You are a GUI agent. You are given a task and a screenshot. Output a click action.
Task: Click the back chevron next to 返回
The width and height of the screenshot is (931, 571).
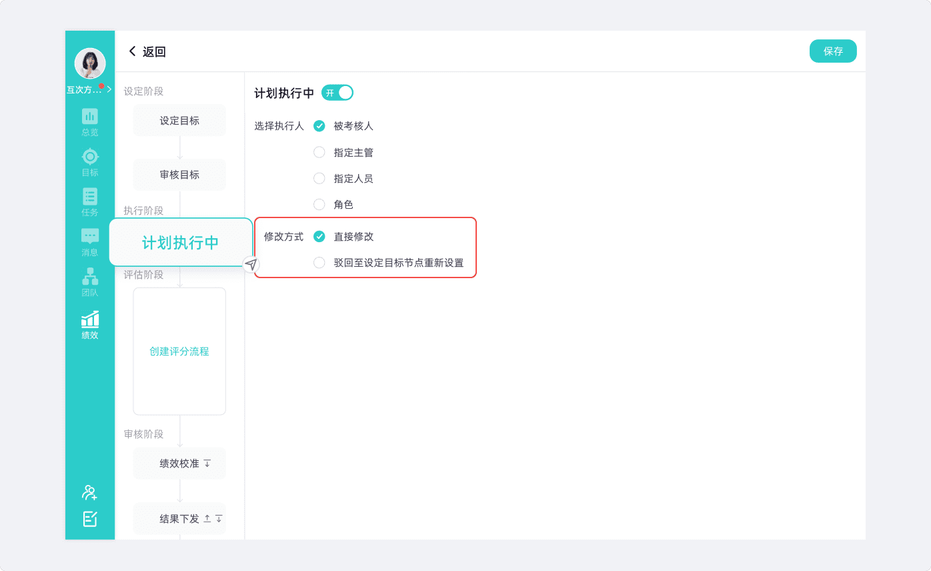coord(132,51)
